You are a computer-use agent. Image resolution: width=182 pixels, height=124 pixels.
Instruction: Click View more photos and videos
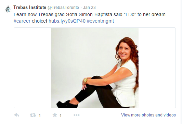[148, 115]
